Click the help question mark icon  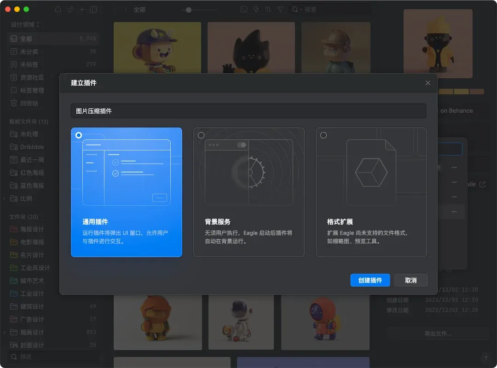485,358
